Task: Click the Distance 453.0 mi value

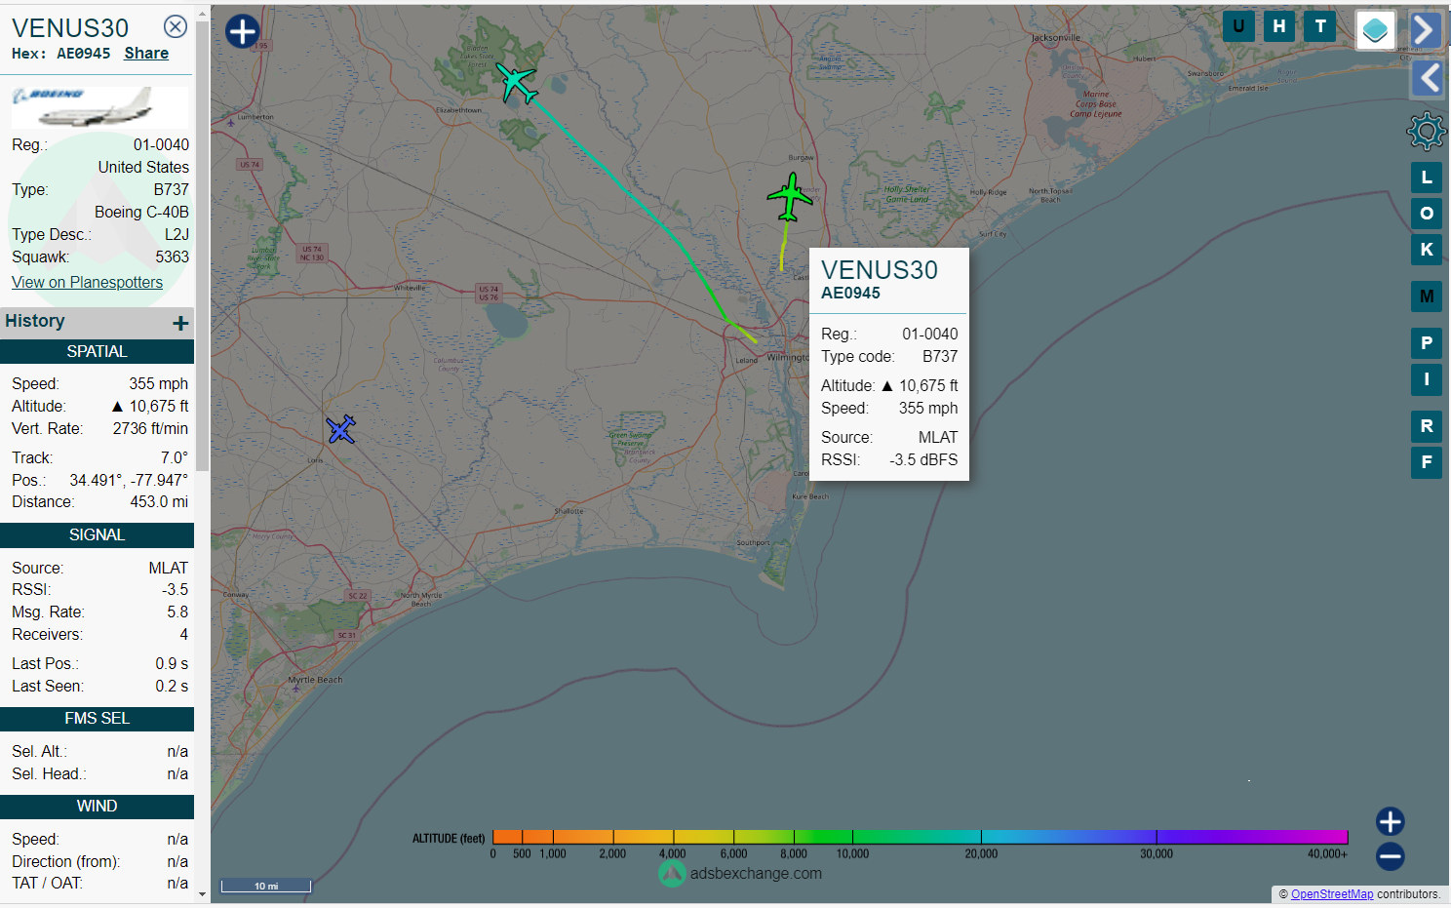Action: (159, 502)
